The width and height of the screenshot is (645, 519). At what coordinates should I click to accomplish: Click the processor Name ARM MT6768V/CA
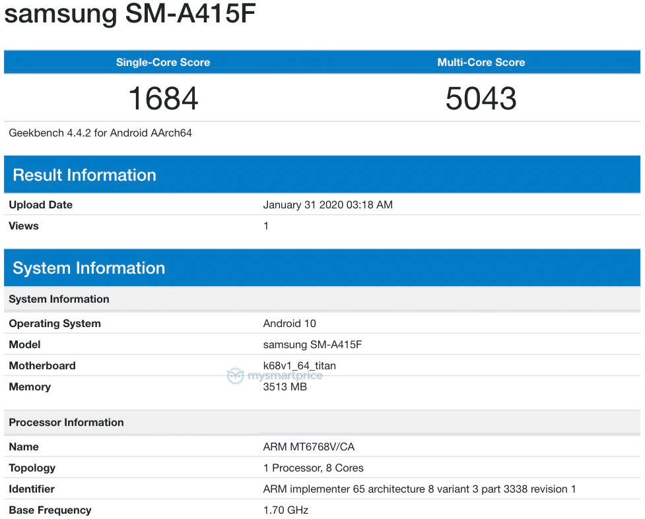click(x=308, y=446)
